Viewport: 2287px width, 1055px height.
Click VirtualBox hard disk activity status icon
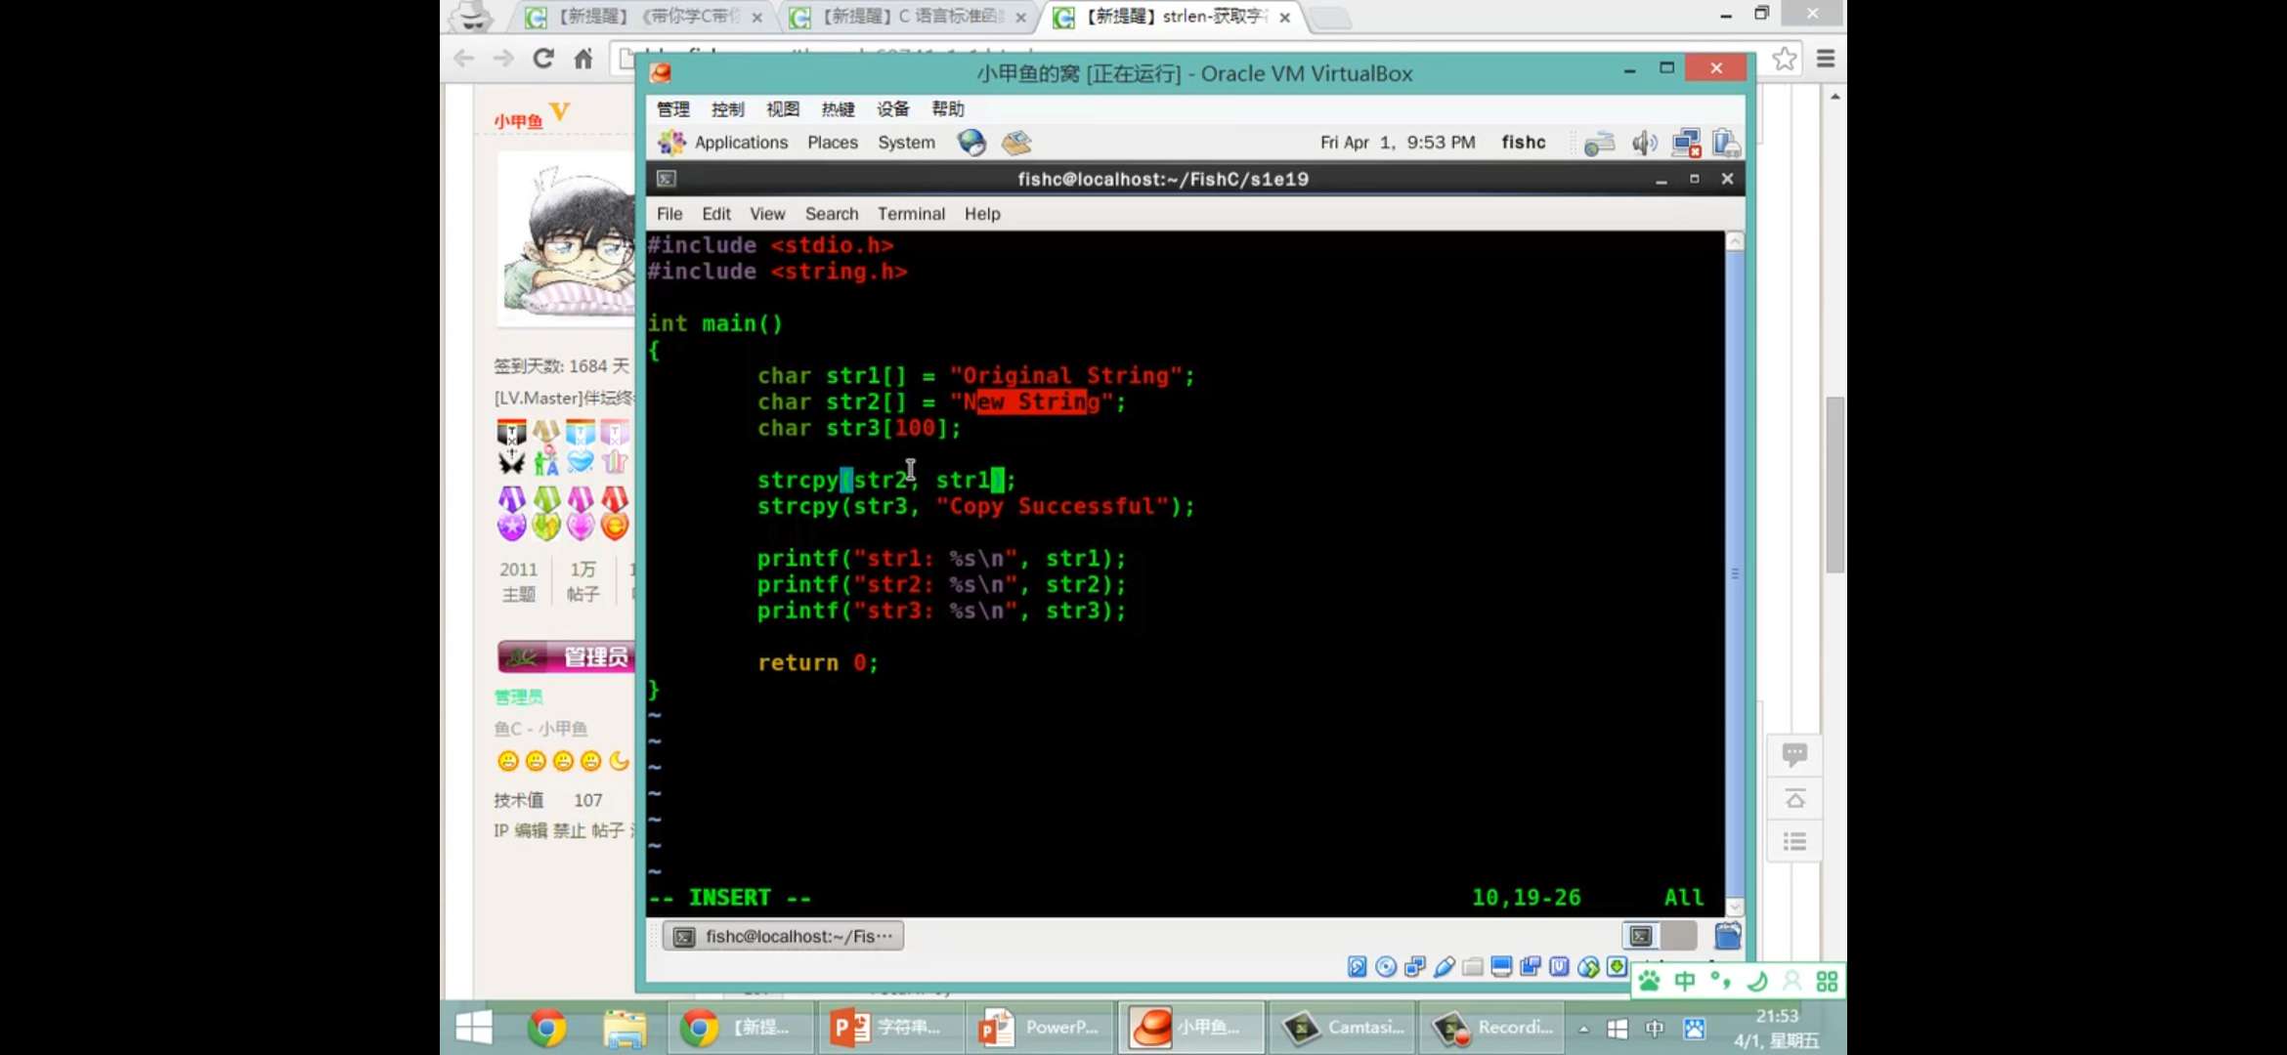pos(1357,967)
